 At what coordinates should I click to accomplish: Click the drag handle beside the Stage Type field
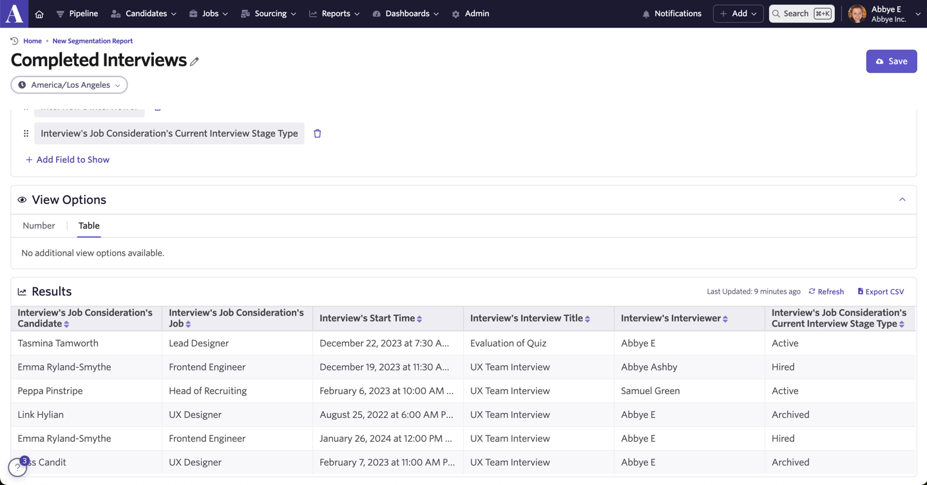(26, 133)
